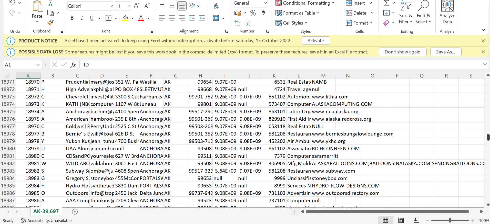The height and width of the screenshot is (224, 490).
Task: Click the Activate button
Action: (315, 41)
